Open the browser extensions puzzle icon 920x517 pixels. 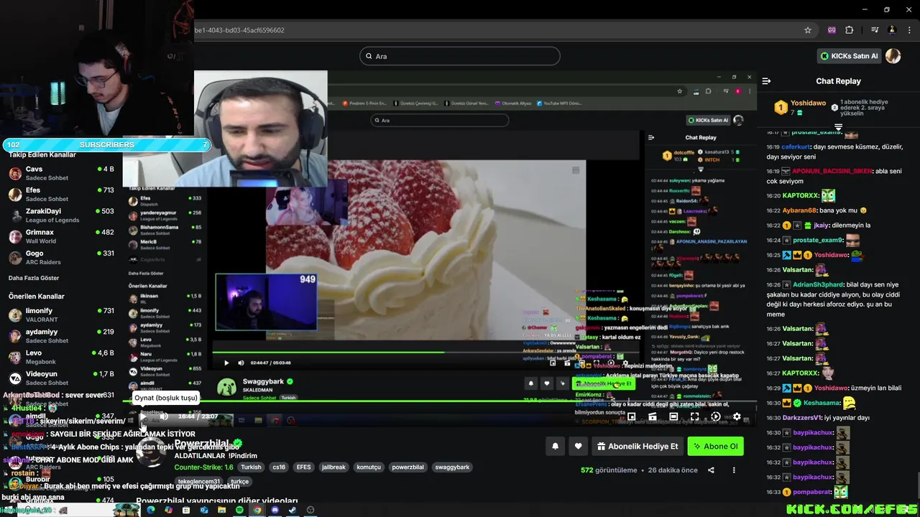(x=849, y=30)
